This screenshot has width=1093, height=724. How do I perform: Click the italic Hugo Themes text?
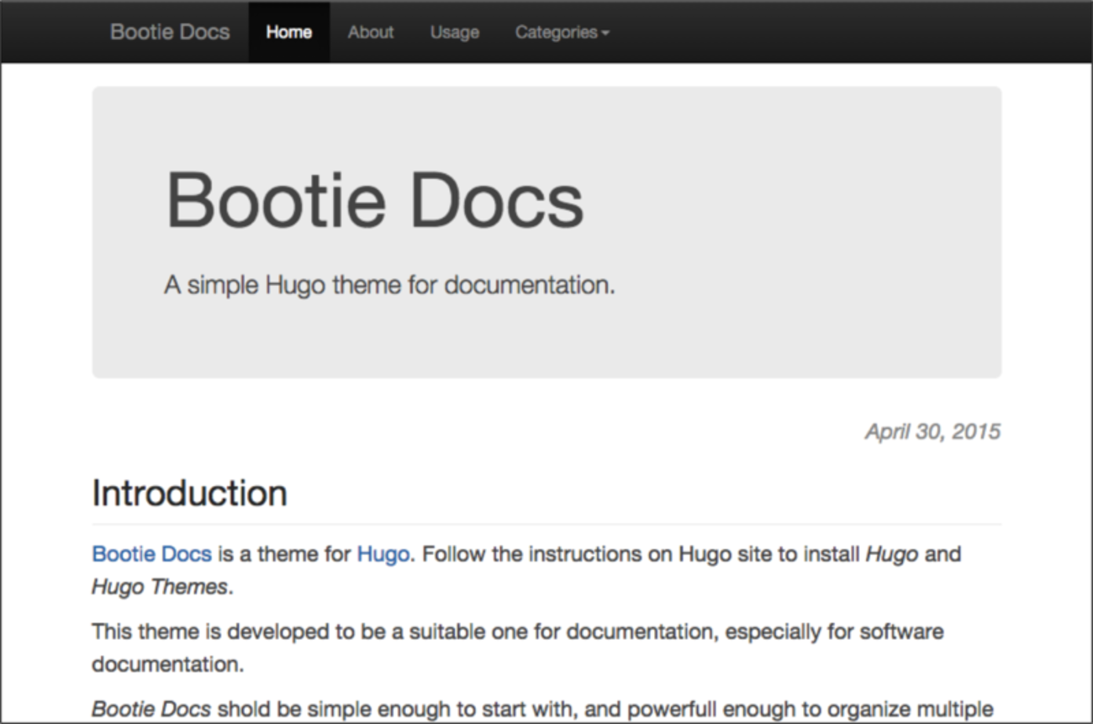pyautogui.click(x=160, y=587)
